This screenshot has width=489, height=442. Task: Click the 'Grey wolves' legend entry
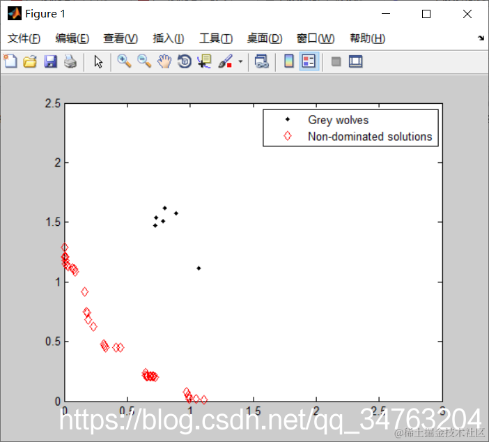338,120
